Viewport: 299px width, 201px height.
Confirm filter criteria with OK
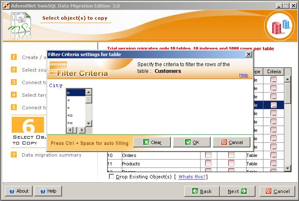pyautogui.click(x=192, y=142)
